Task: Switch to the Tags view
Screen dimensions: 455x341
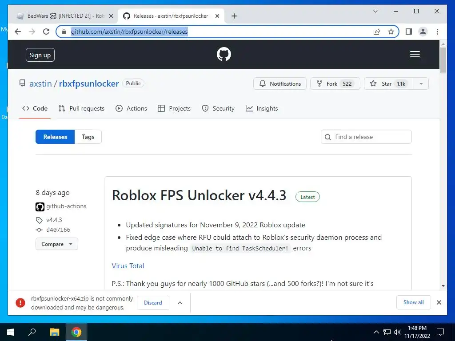Action: (88, 137)
